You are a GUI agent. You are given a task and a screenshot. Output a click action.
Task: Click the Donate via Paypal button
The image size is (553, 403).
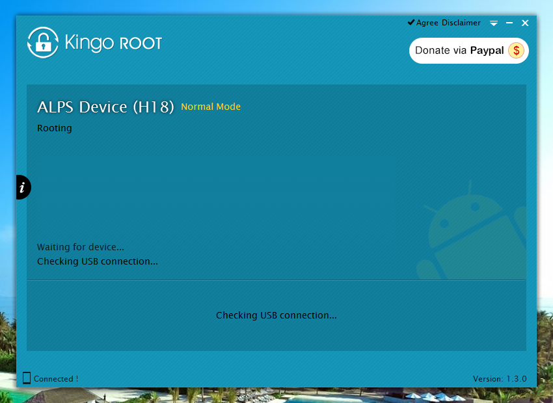(x=468, y=51)
